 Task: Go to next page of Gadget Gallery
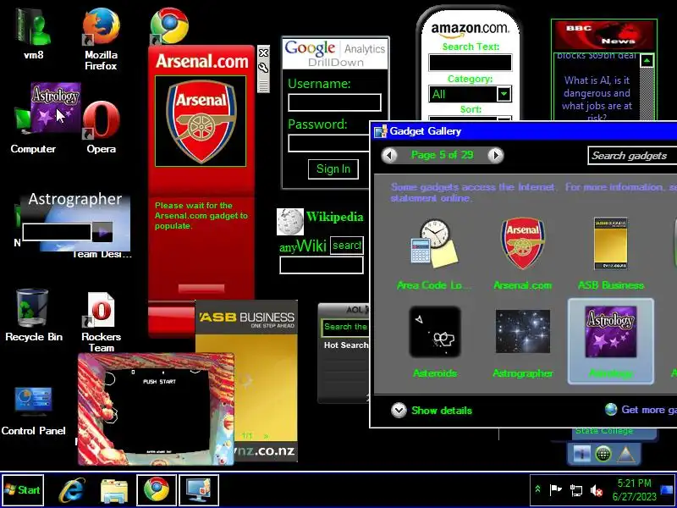[x=495, y=155]
